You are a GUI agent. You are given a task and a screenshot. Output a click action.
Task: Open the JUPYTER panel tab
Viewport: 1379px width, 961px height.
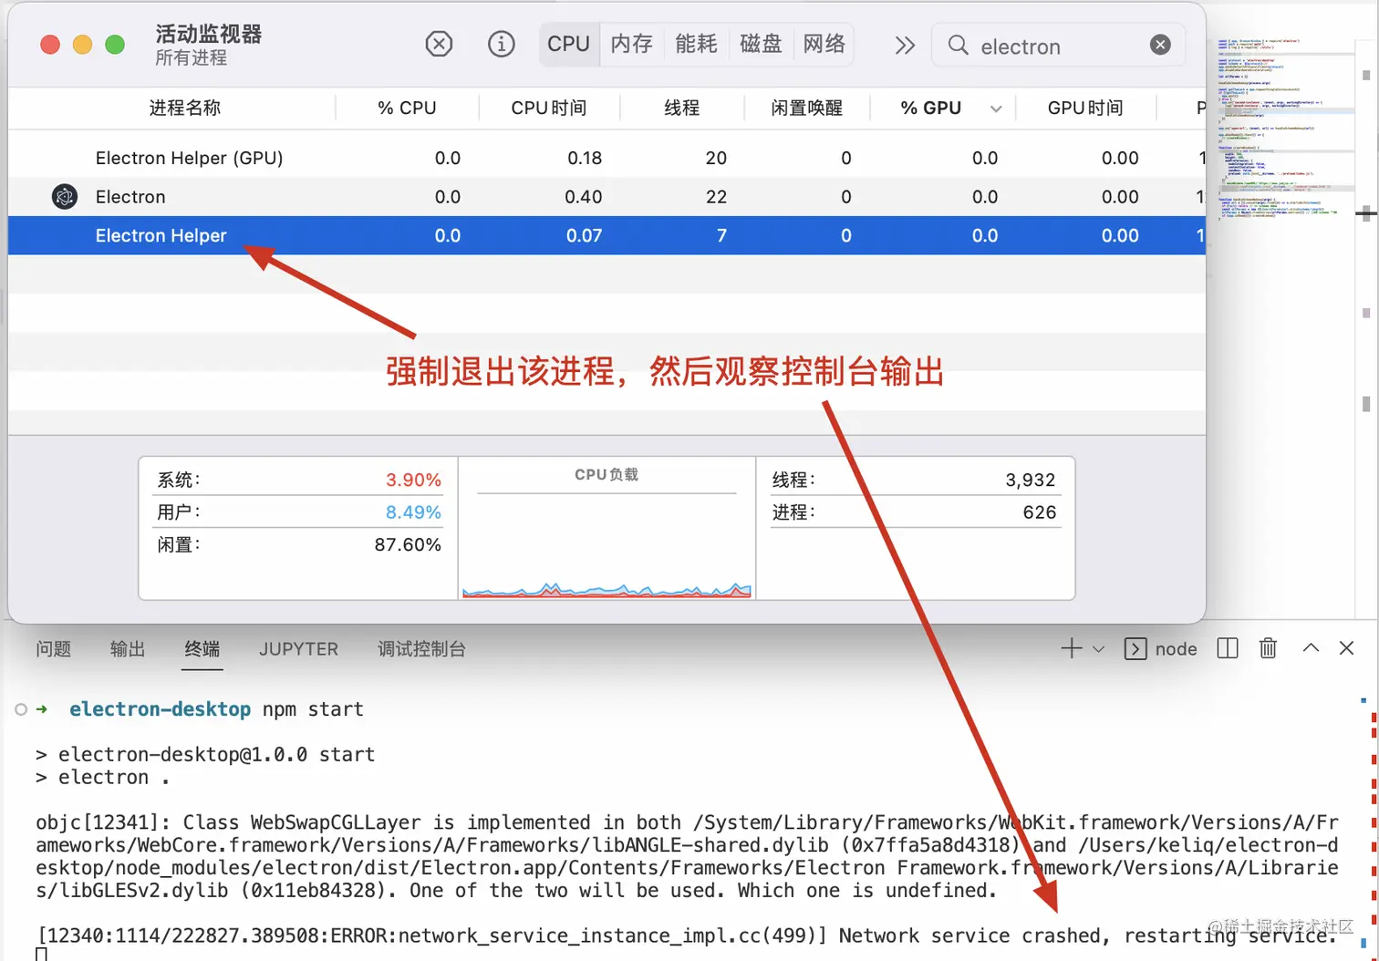tap(298, 649)
